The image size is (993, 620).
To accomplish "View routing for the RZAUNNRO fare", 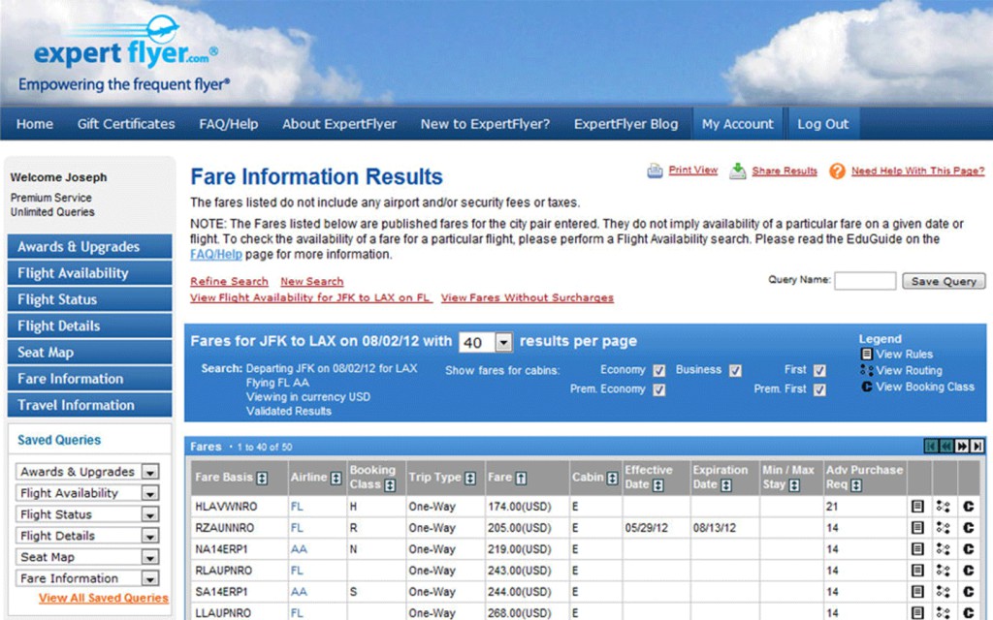I will [943, 528].
